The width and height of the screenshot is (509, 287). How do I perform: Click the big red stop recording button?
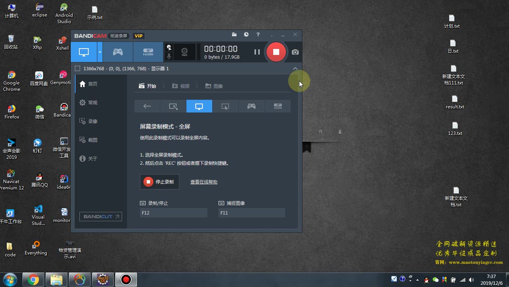coord(276,52)
